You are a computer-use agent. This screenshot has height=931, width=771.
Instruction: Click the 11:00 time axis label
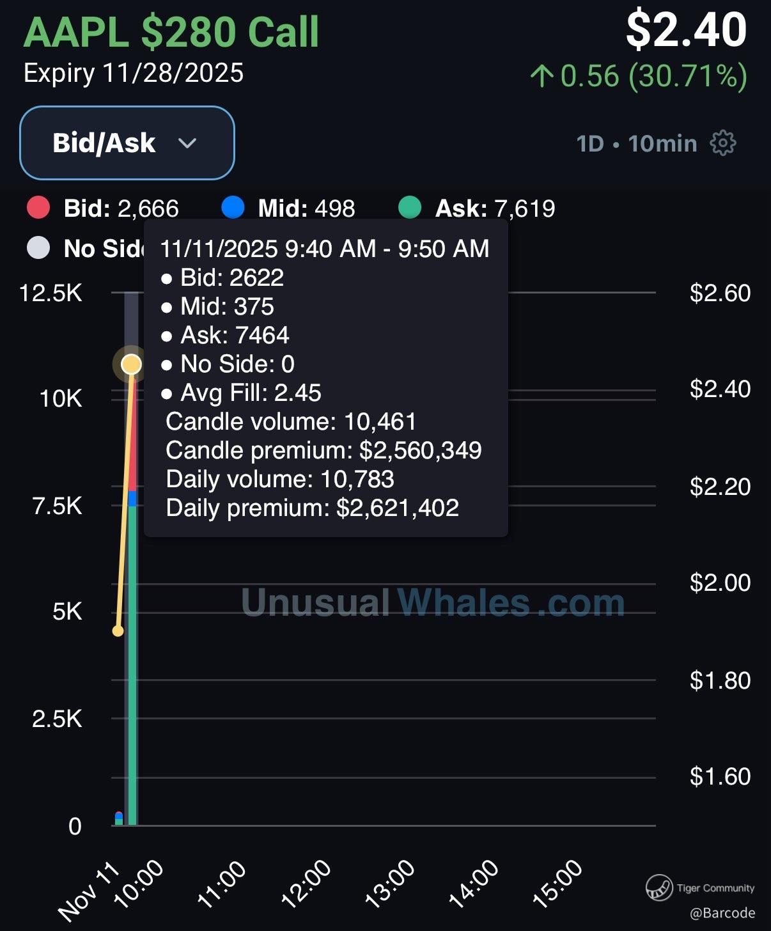pyautogui.click(x=221, y=884)
